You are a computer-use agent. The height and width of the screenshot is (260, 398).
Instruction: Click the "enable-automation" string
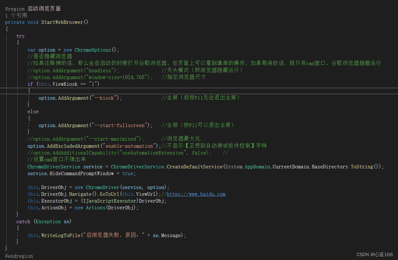pos(130,146)
